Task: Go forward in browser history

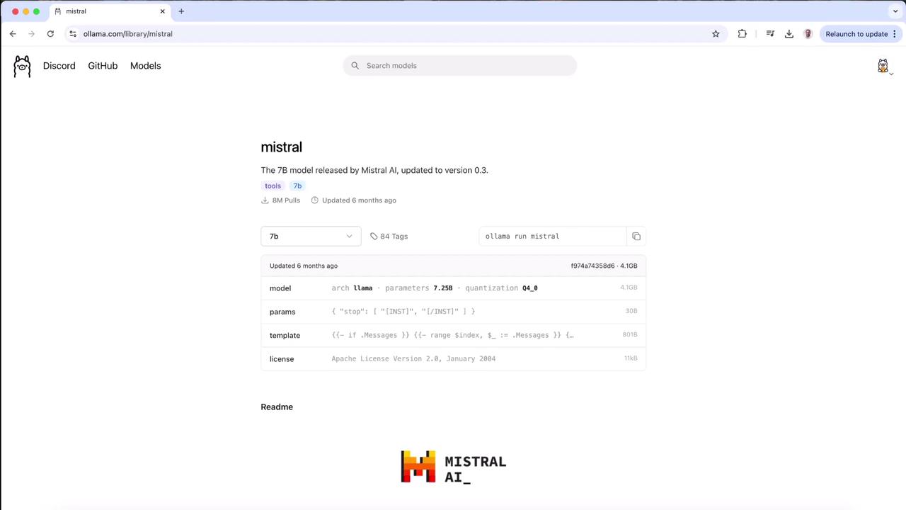Action: (31, 34)
